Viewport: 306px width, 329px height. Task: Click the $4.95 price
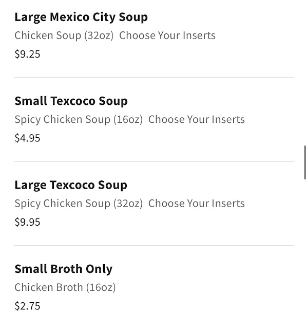[x=27, y=138]
